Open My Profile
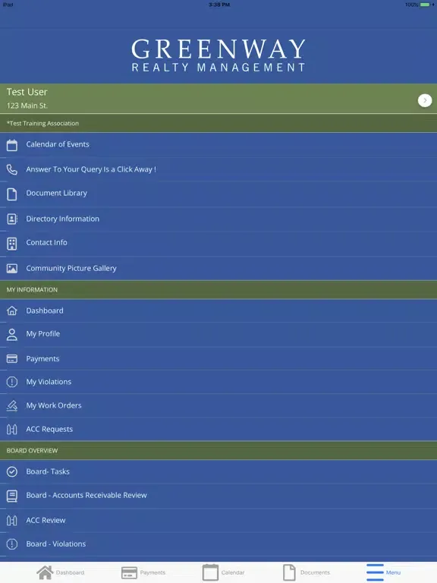Screen dimensions: 437x583 [218, 334]
